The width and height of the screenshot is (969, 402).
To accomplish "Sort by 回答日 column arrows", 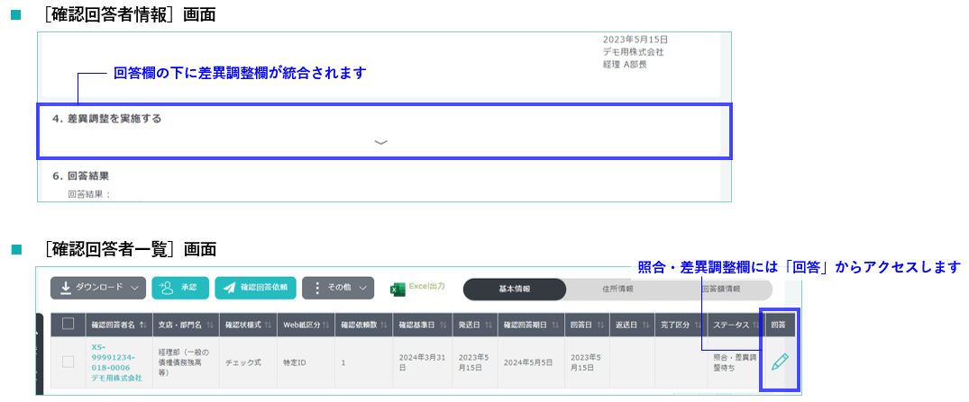I will tap(597, 324).
